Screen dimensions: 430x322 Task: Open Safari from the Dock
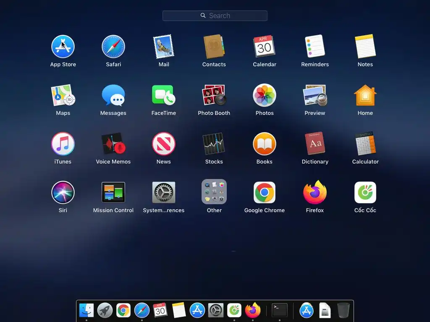click(x=142, y=310)
